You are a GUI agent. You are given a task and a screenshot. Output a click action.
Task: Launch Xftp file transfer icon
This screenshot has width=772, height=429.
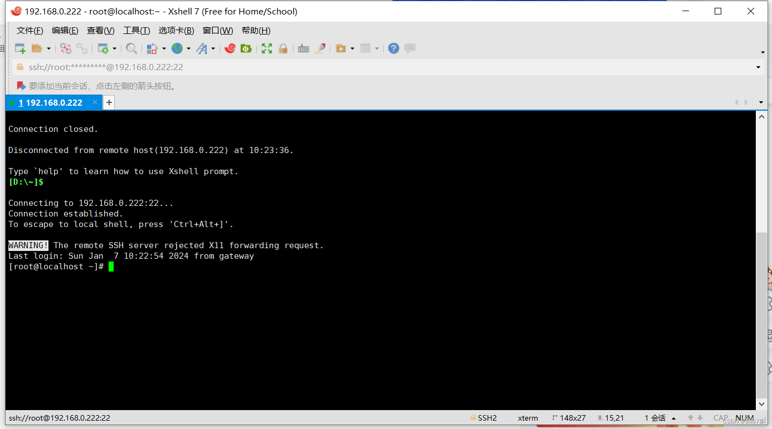[x=246, y=48]
